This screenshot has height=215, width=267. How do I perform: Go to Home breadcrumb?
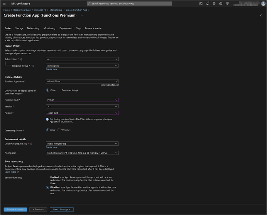(7, 10)
